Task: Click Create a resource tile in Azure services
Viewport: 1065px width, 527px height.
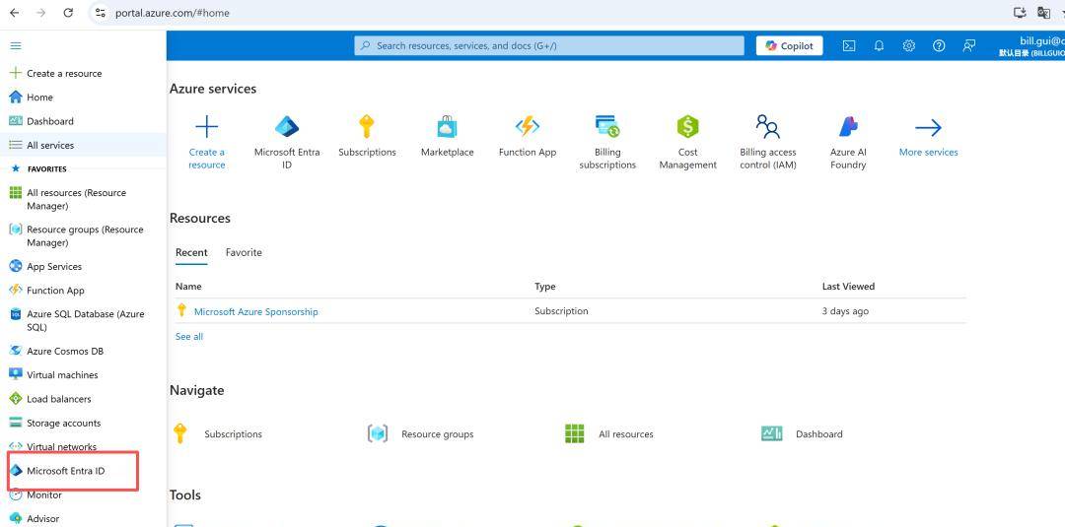Action: coord(206,143)
